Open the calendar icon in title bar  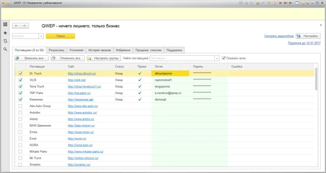274,3
